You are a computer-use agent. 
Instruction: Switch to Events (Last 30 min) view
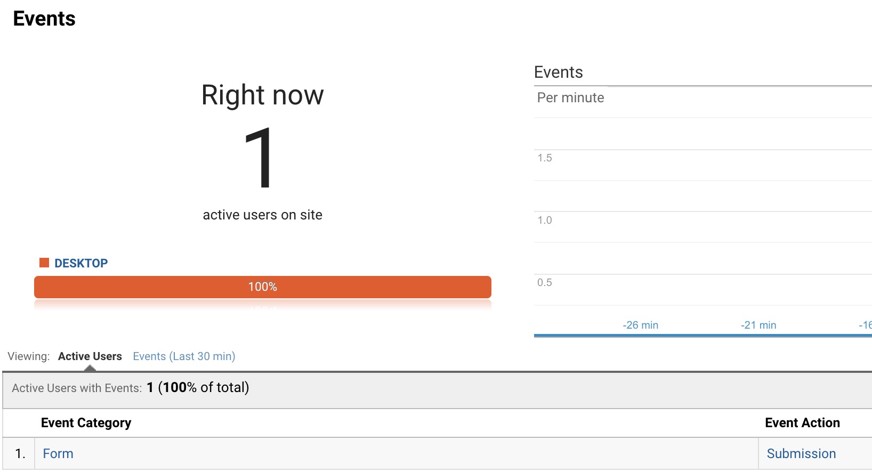184,356
